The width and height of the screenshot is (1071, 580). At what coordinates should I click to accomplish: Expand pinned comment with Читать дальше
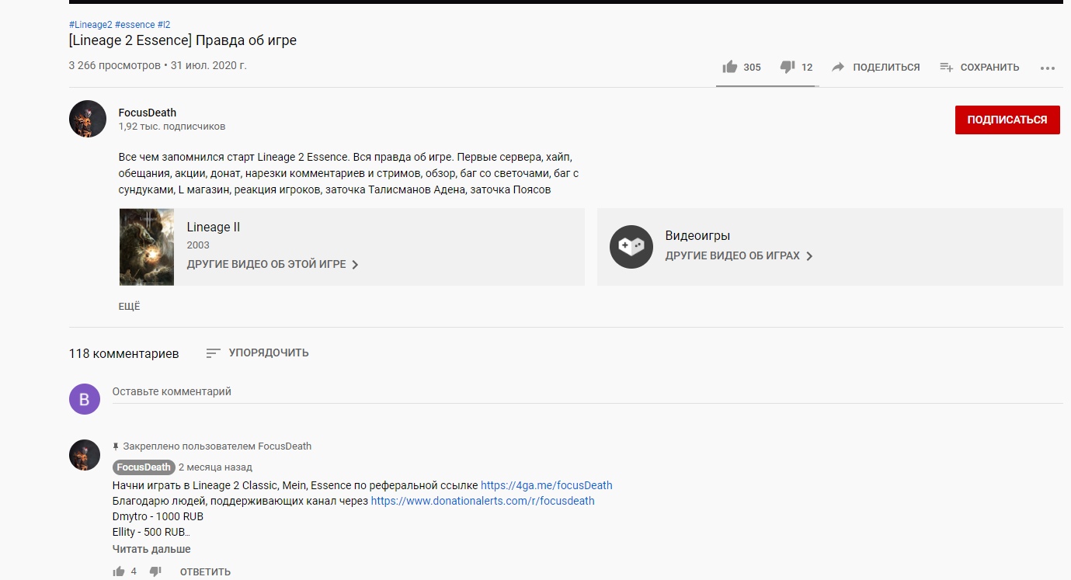coord(151,549)
